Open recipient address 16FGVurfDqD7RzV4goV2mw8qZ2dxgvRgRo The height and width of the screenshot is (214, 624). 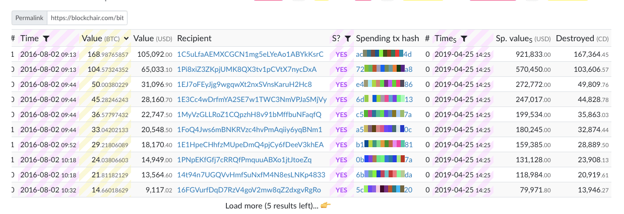(x=248, y=190)
